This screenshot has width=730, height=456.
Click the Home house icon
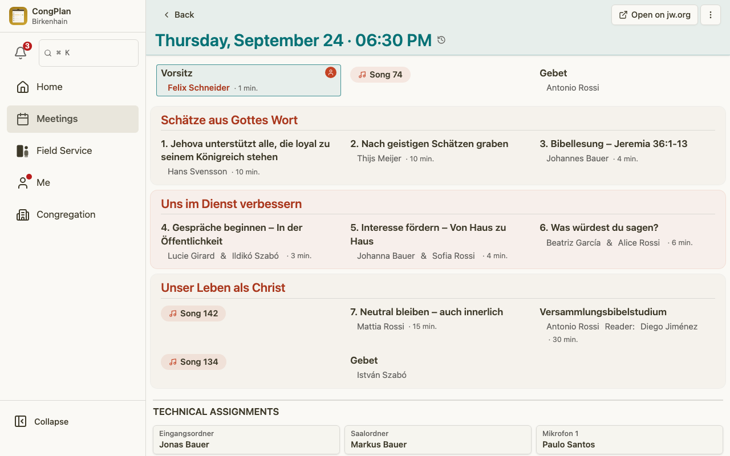pyautogui.click(x=23, y=87)
